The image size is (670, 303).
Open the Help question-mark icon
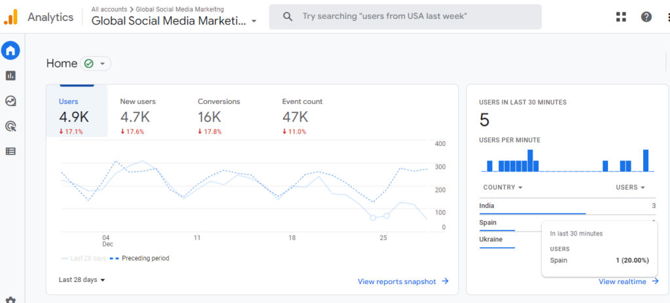tap(646, 16)
